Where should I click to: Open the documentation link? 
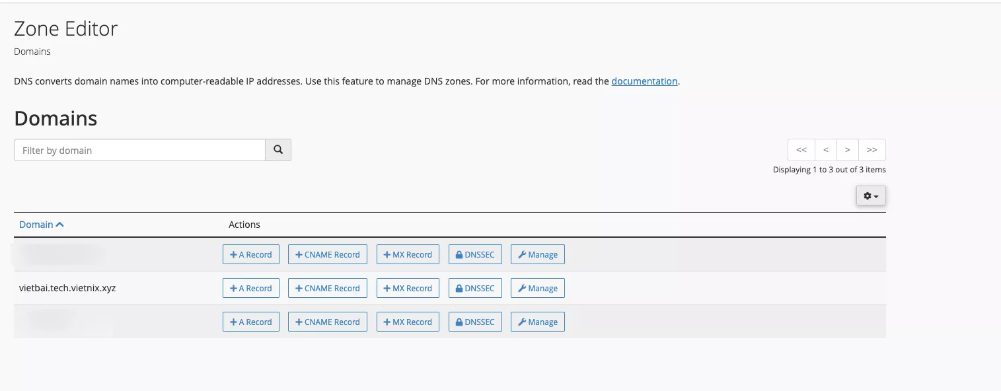tap(644, 81)
